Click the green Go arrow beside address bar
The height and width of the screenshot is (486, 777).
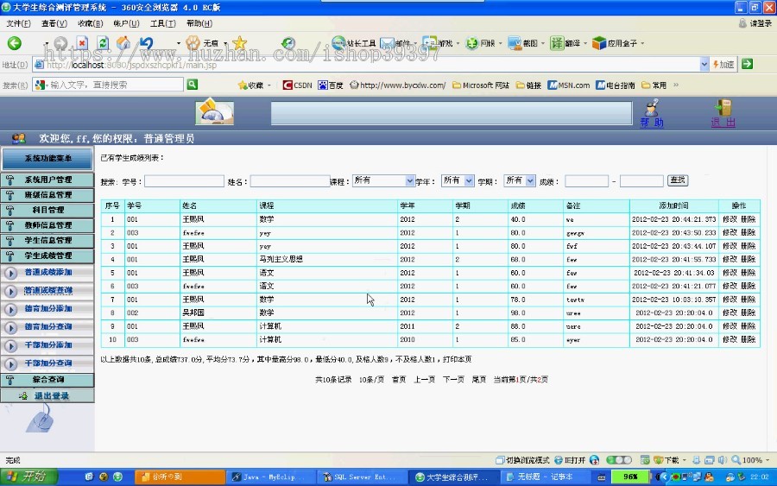tap(748, 64)
